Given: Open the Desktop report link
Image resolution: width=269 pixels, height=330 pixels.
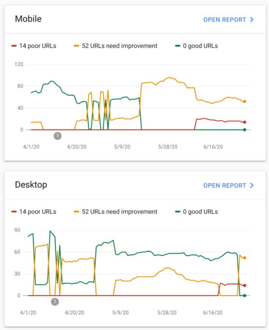Looking at the screenshot, I should coord(228,185).
